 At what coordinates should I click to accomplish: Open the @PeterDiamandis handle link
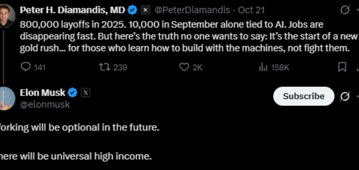pos(192,10)
